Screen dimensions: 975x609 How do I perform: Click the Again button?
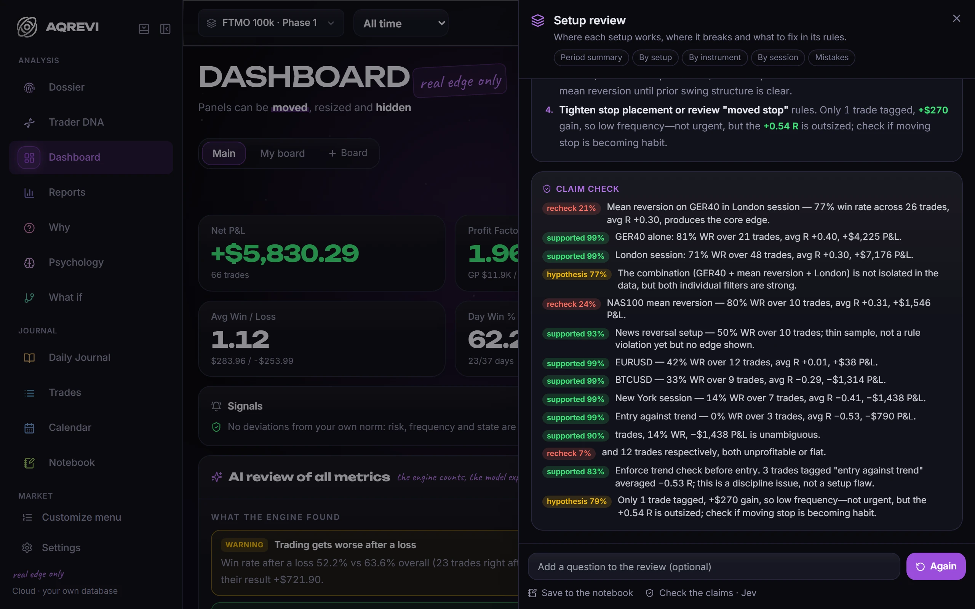936,566
